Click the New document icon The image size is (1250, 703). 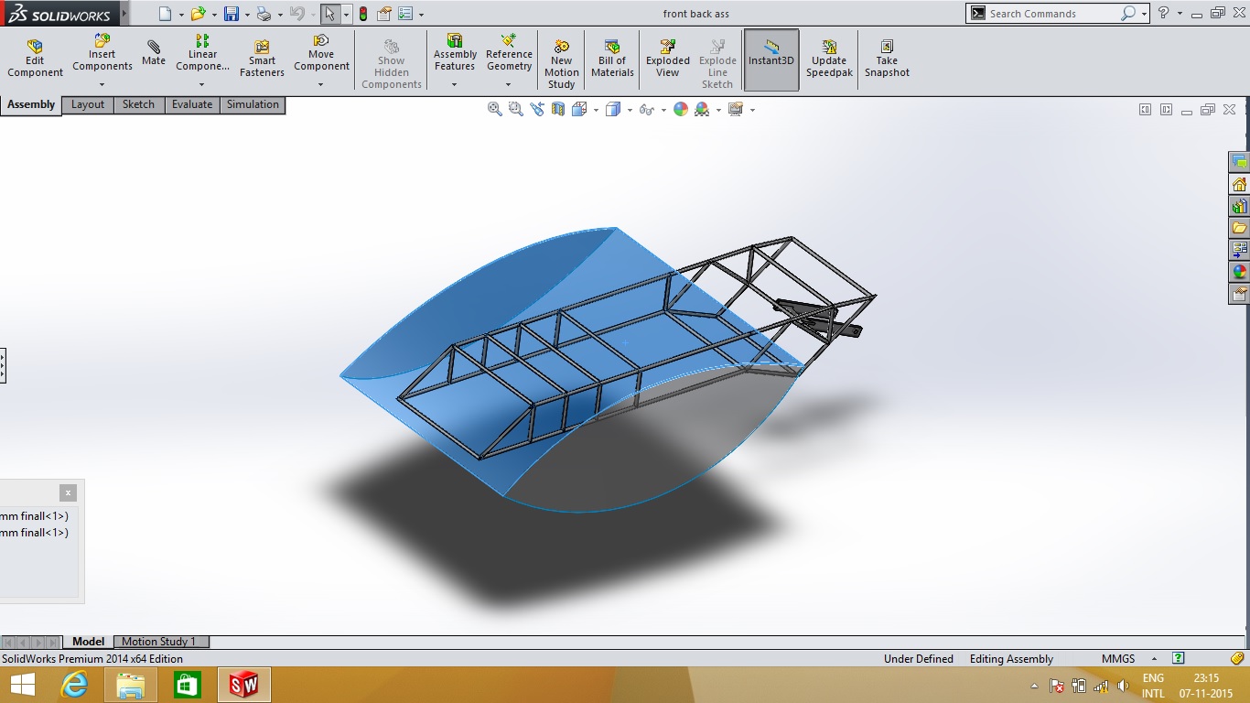(165, 14)
